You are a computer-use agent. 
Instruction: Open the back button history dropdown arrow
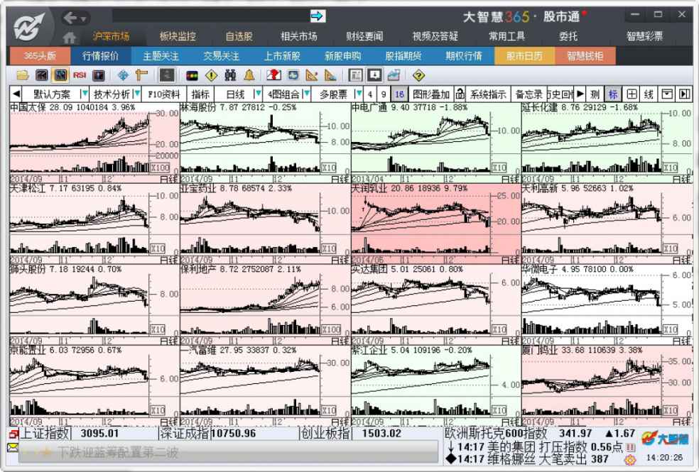coord(84,18)
